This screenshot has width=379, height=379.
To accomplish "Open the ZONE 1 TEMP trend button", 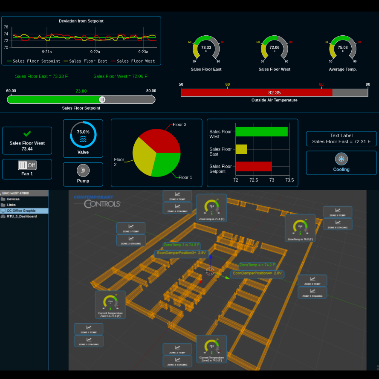I will coord(89,329).
